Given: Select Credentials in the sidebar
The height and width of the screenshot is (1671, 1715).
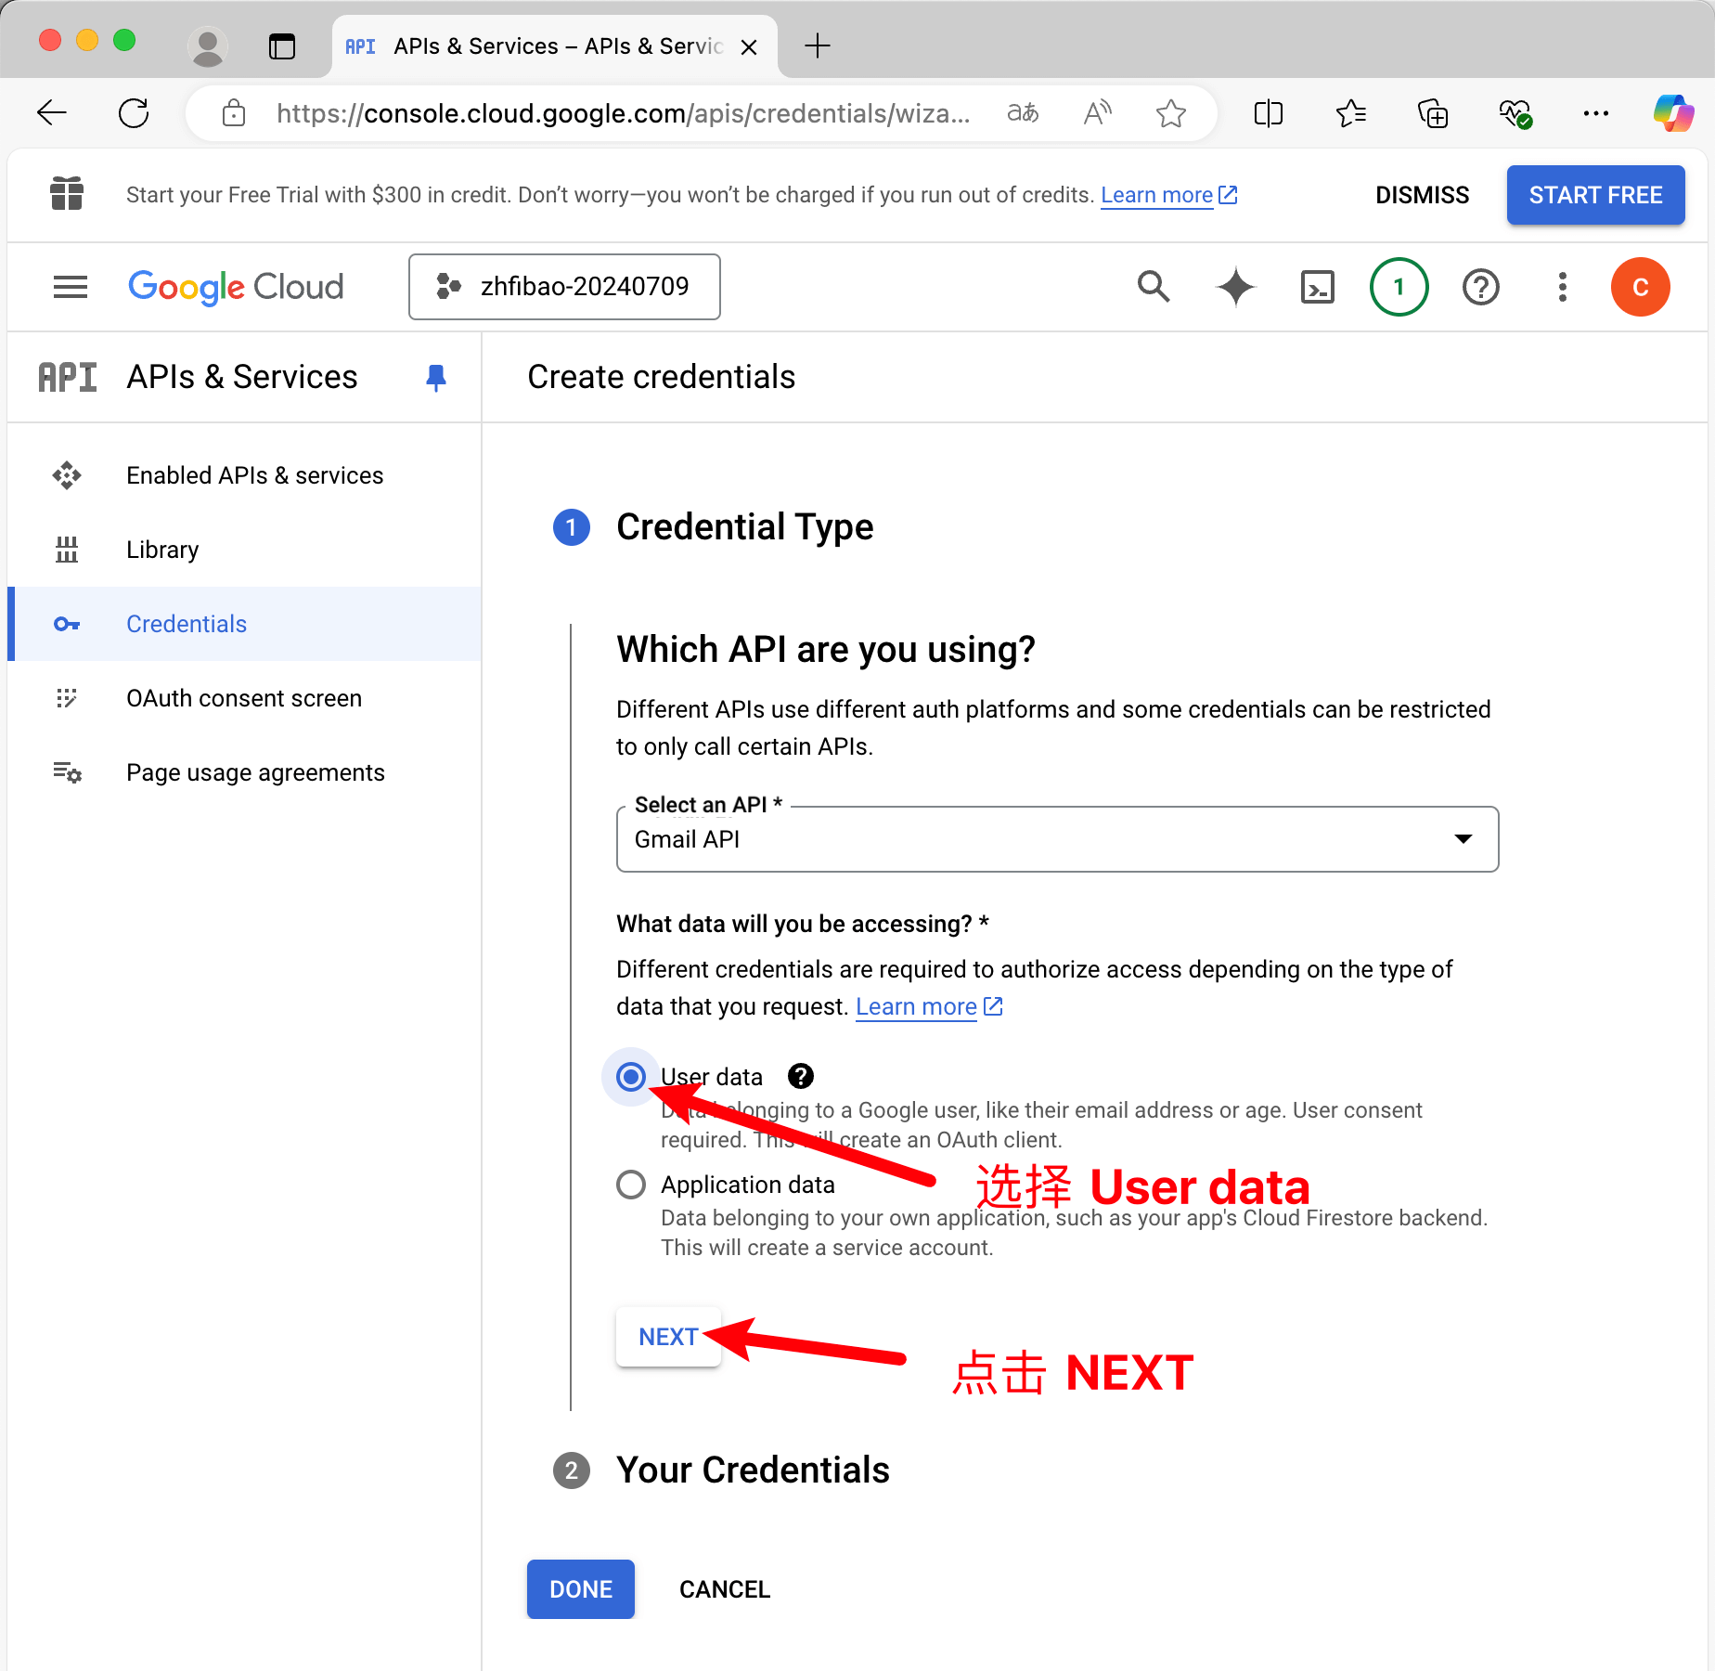Looking at the screenshot, I should [244, 624].
